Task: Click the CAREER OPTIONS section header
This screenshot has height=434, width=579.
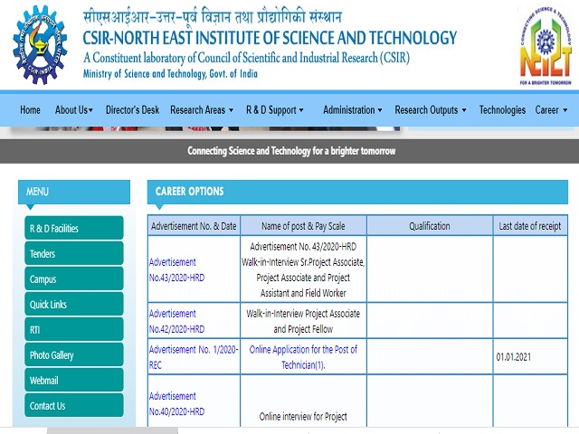Action: (x=357, y=192)
